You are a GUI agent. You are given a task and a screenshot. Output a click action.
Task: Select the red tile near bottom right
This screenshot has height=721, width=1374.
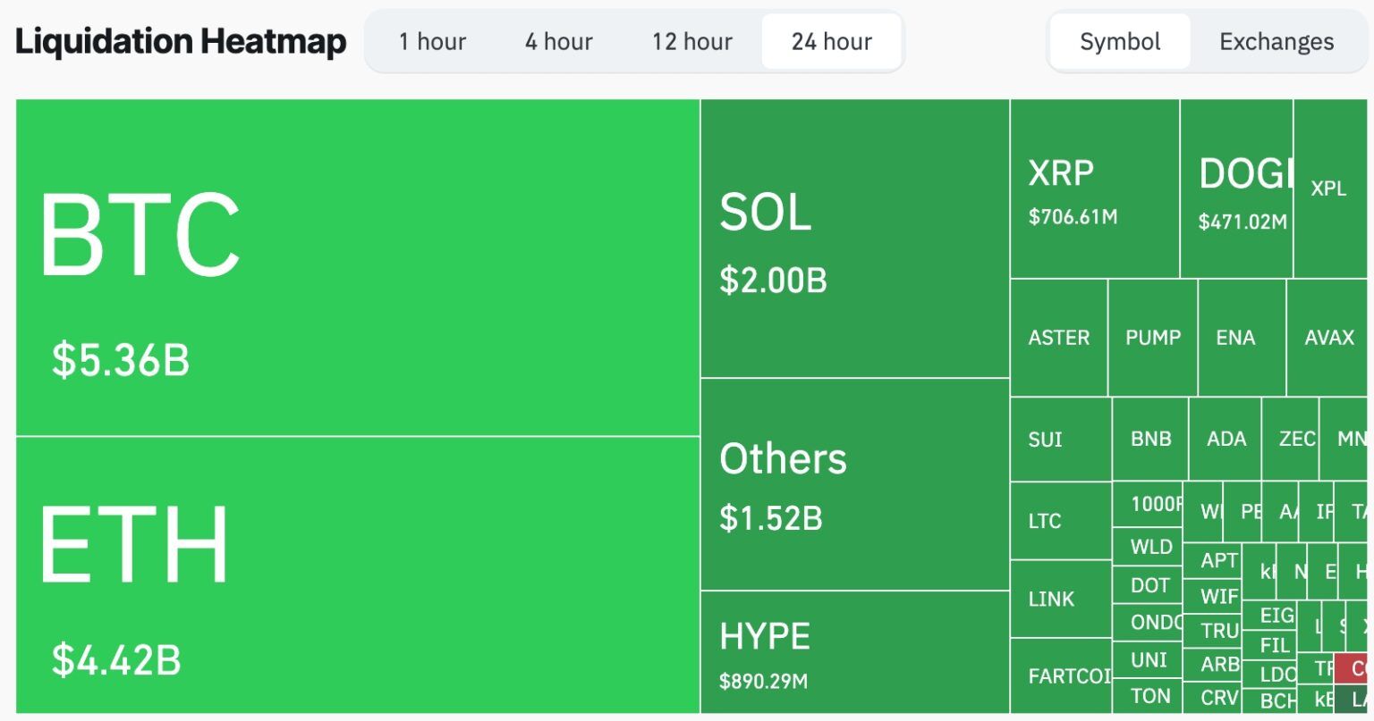click(x=1351, y=668)
